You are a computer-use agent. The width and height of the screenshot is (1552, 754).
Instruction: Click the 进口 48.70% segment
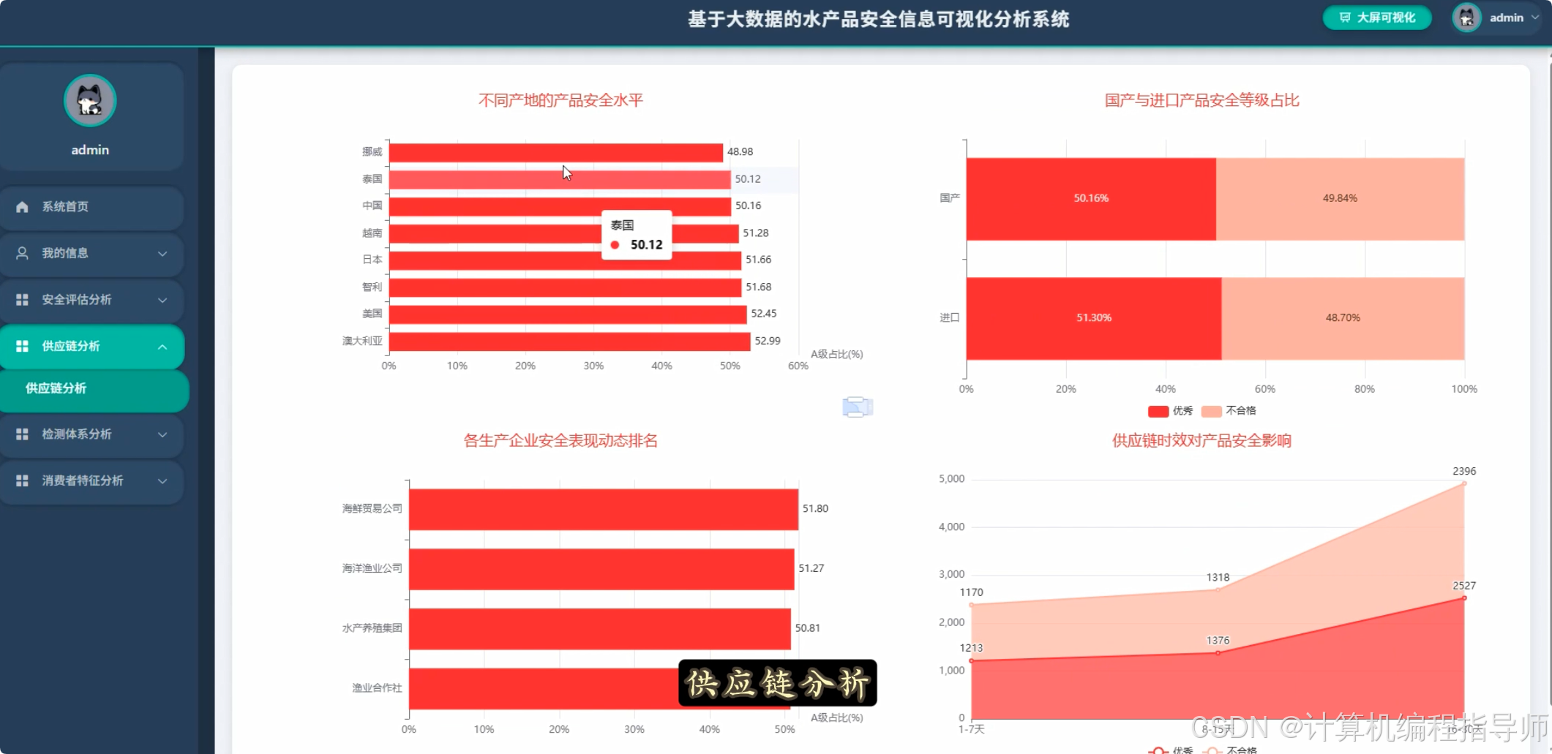[x=1343, y=318]
